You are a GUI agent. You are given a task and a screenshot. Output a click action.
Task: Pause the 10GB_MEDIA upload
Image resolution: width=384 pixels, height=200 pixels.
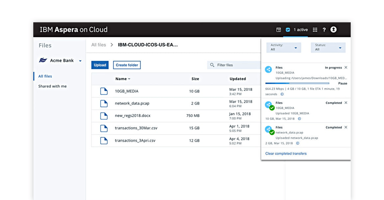pos(343,83)
